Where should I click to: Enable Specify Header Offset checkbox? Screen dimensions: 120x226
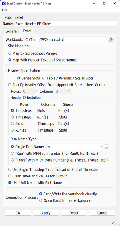10,85
